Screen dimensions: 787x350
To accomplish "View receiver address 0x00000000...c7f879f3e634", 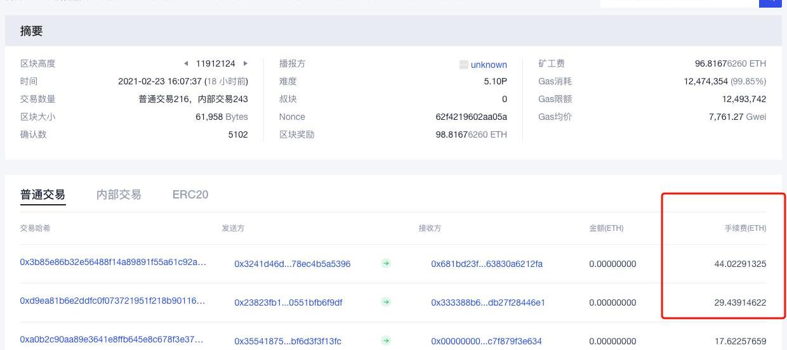I will [486, 341].
